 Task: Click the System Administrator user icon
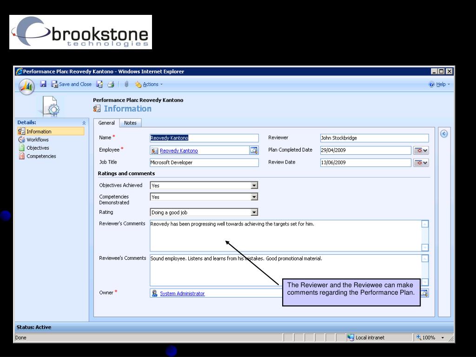point(154,293)
